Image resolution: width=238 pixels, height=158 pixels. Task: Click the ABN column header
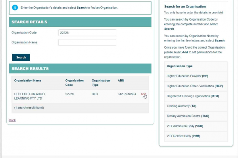121,81
